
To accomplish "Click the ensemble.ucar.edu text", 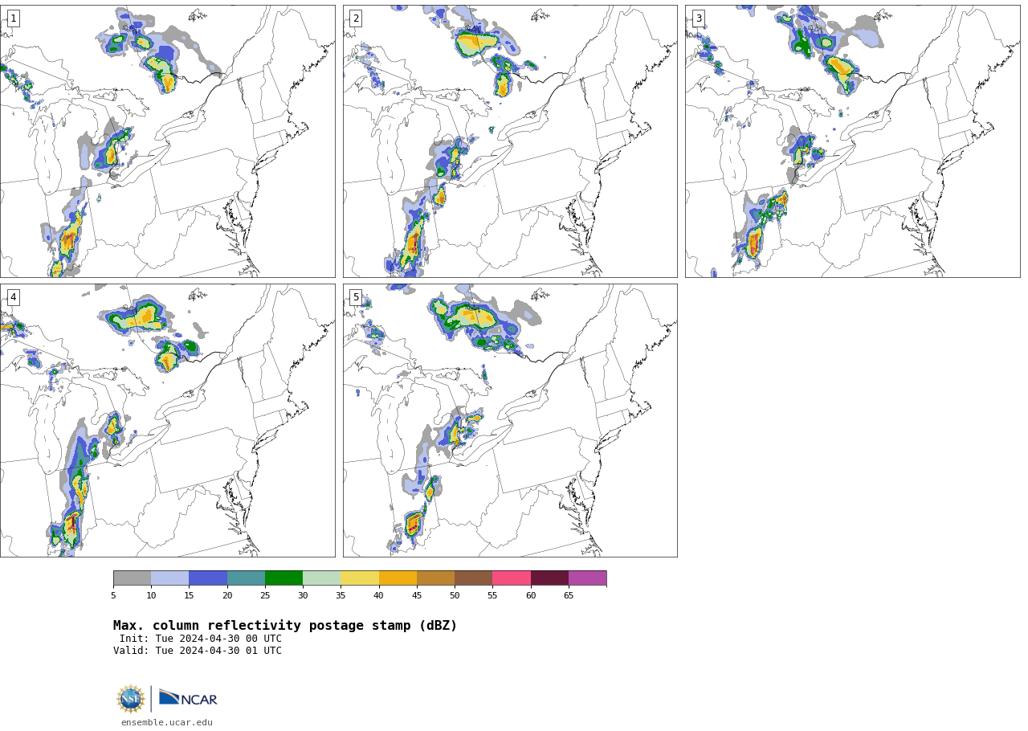I will (167, 722).
